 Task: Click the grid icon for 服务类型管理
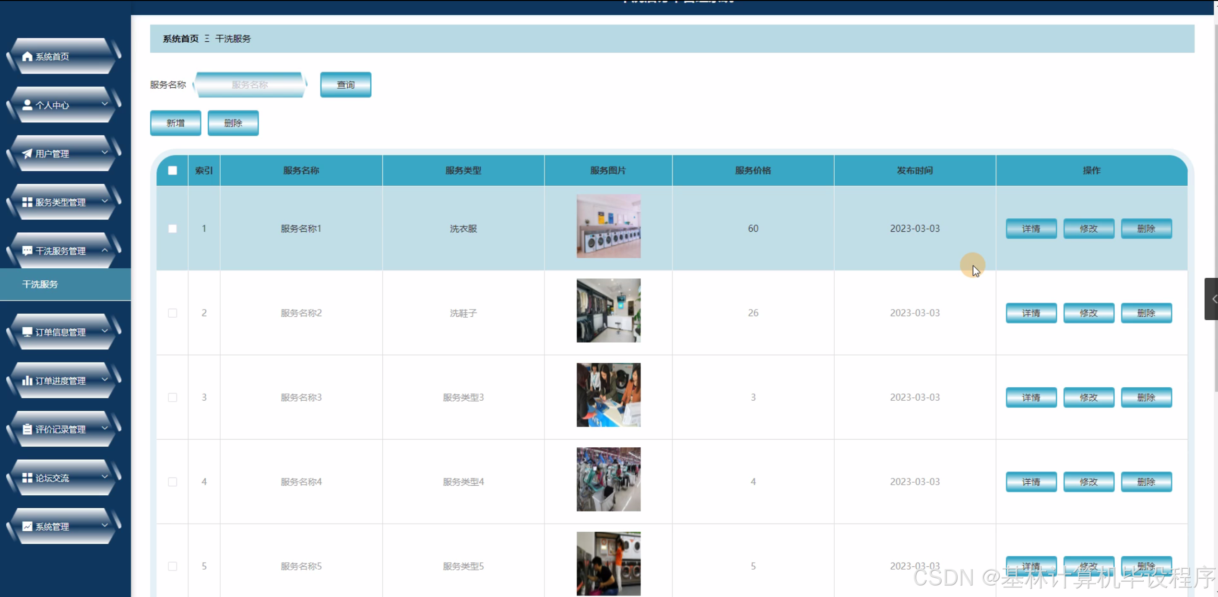coord(27,202)
